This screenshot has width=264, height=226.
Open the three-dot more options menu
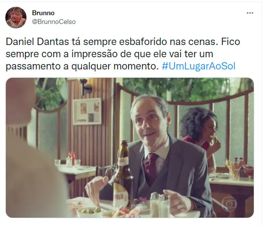(x=250, y=13)
